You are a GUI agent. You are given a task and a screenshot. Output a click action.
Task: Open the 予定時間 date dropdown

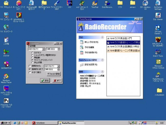[x=43, y=49]
